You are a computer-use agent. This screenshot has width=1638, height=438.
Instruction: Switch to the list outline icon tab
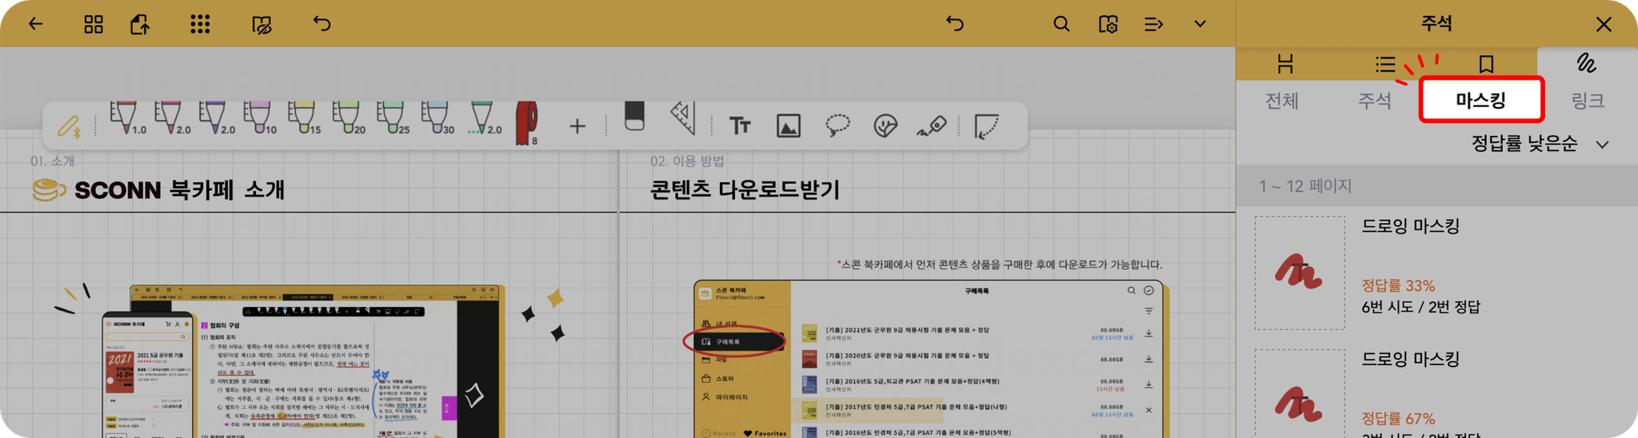[x=1385, y=64]
